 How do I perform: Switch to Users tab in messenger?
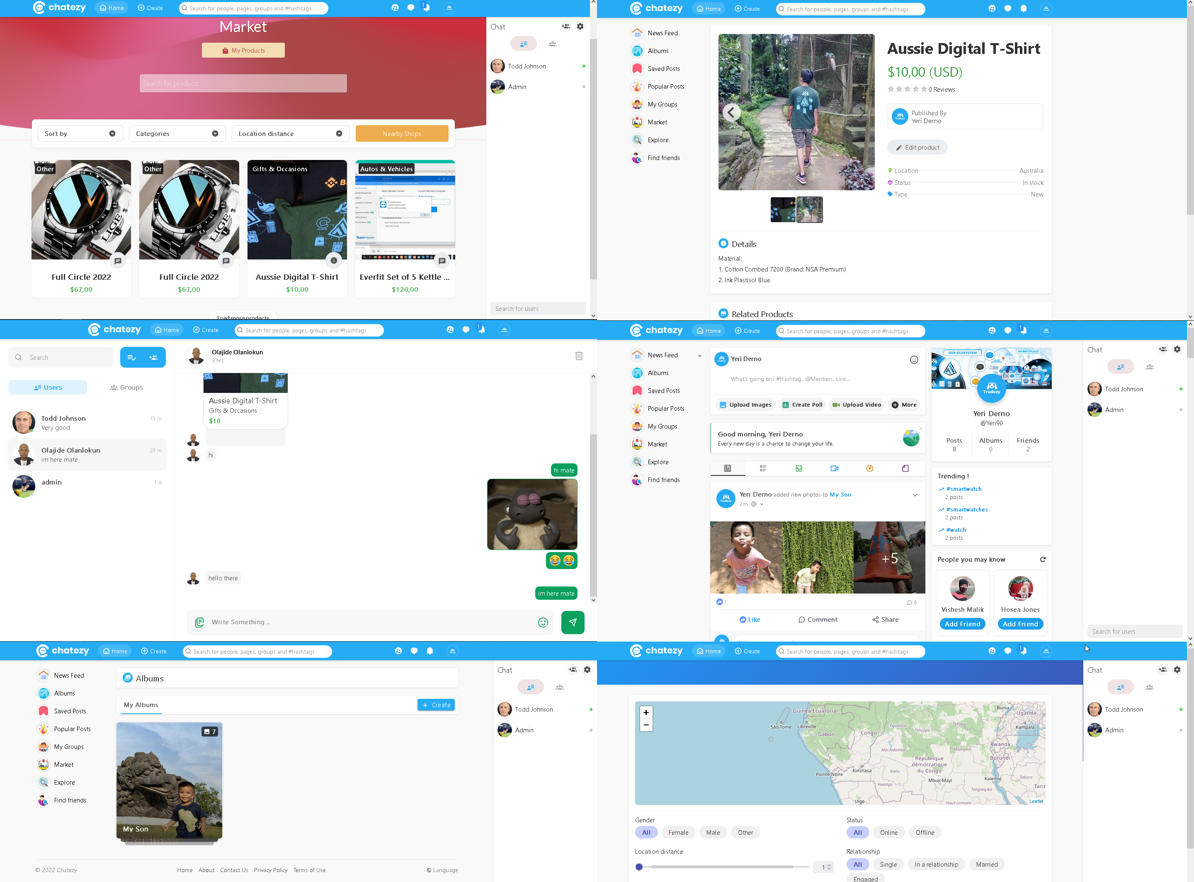click(x=48, y=387)
